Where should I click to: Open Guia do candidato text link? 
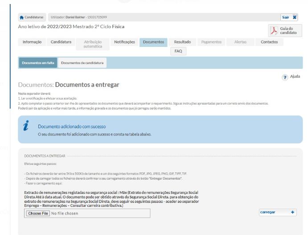coord(288,30)
